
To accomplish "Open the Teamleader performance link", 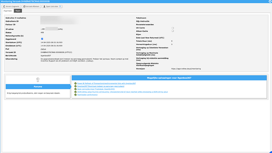I will pos(87,95).
